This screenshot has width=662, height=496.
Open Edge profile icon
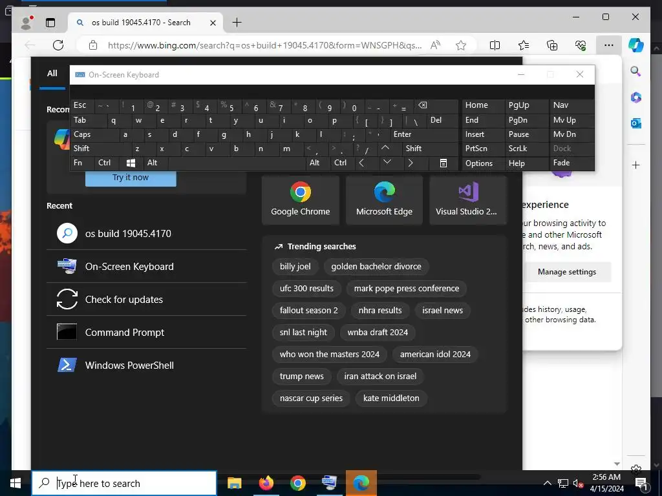(27, 23)
